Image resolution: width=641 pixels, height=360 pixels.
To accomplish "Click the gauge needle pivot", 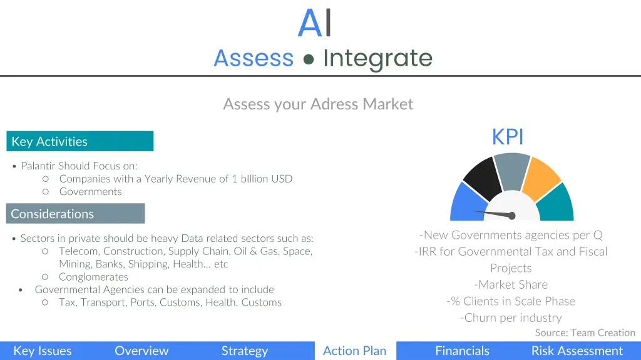I will pos(512,216).
